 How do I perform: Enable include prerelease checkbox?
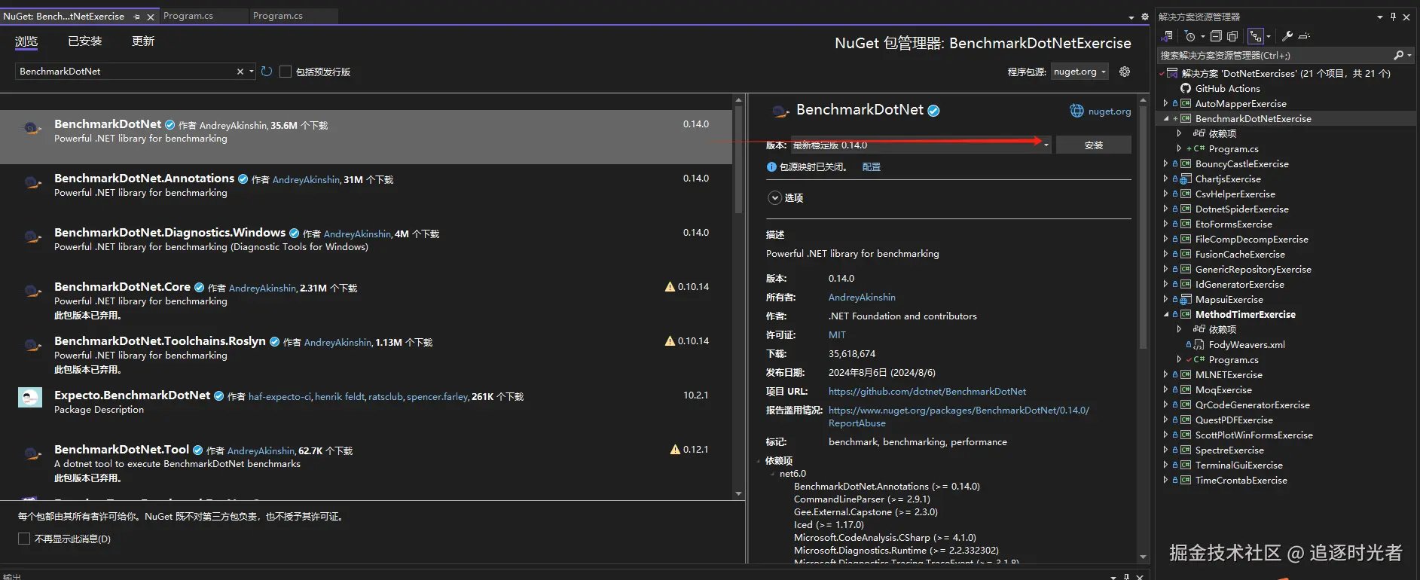click(x=286, y=72)
